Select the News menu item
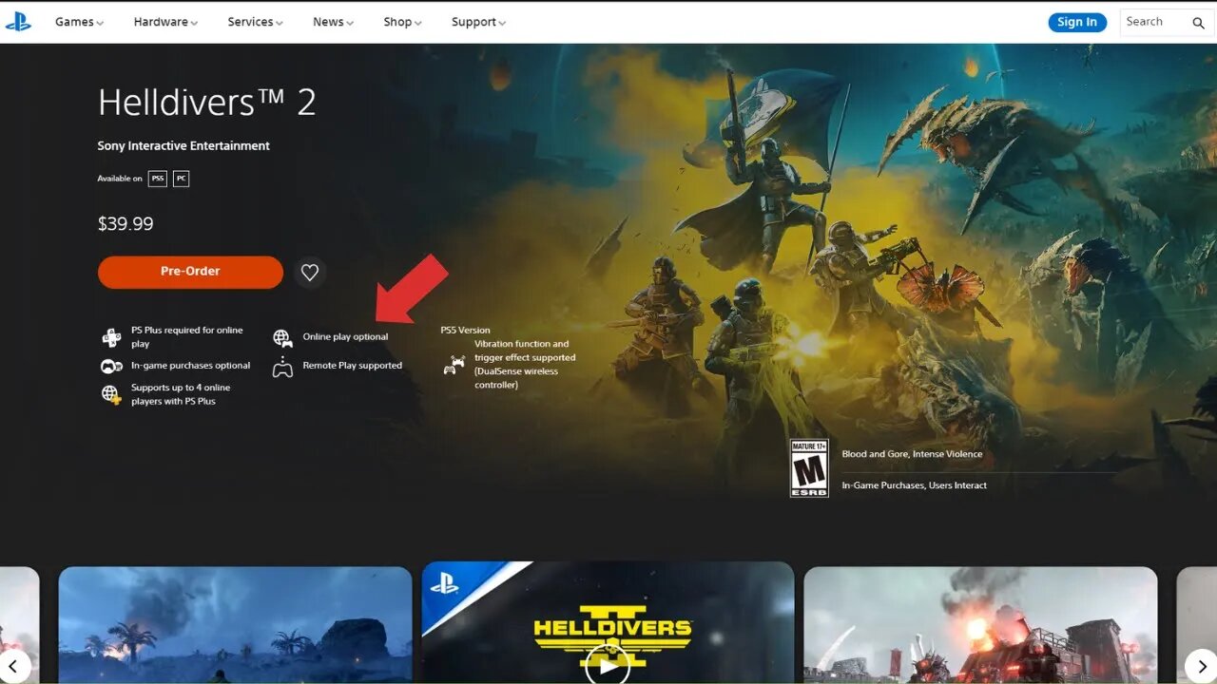Image resolution: width=1217 pixels, height=684 pixels. coord(332,21)
